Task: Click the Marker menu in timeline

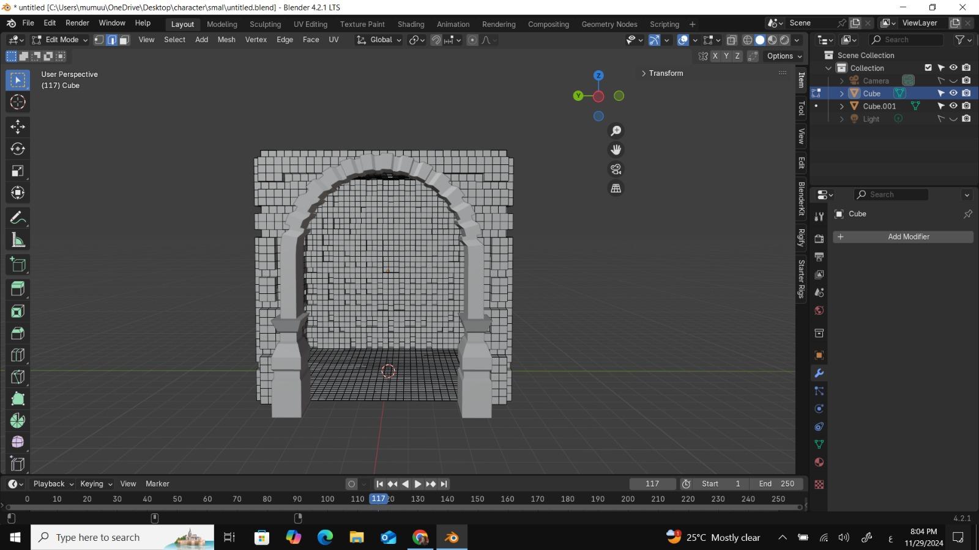Action: point(157,484)
